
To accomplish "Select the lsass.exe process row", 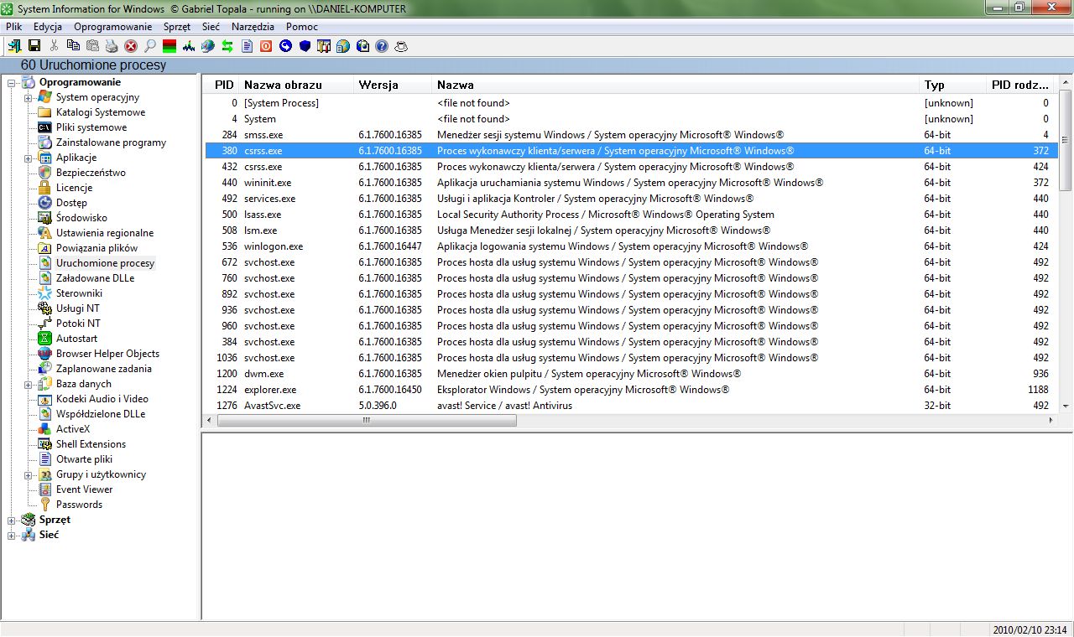I will pyautogui.click(x=631, y=215).
